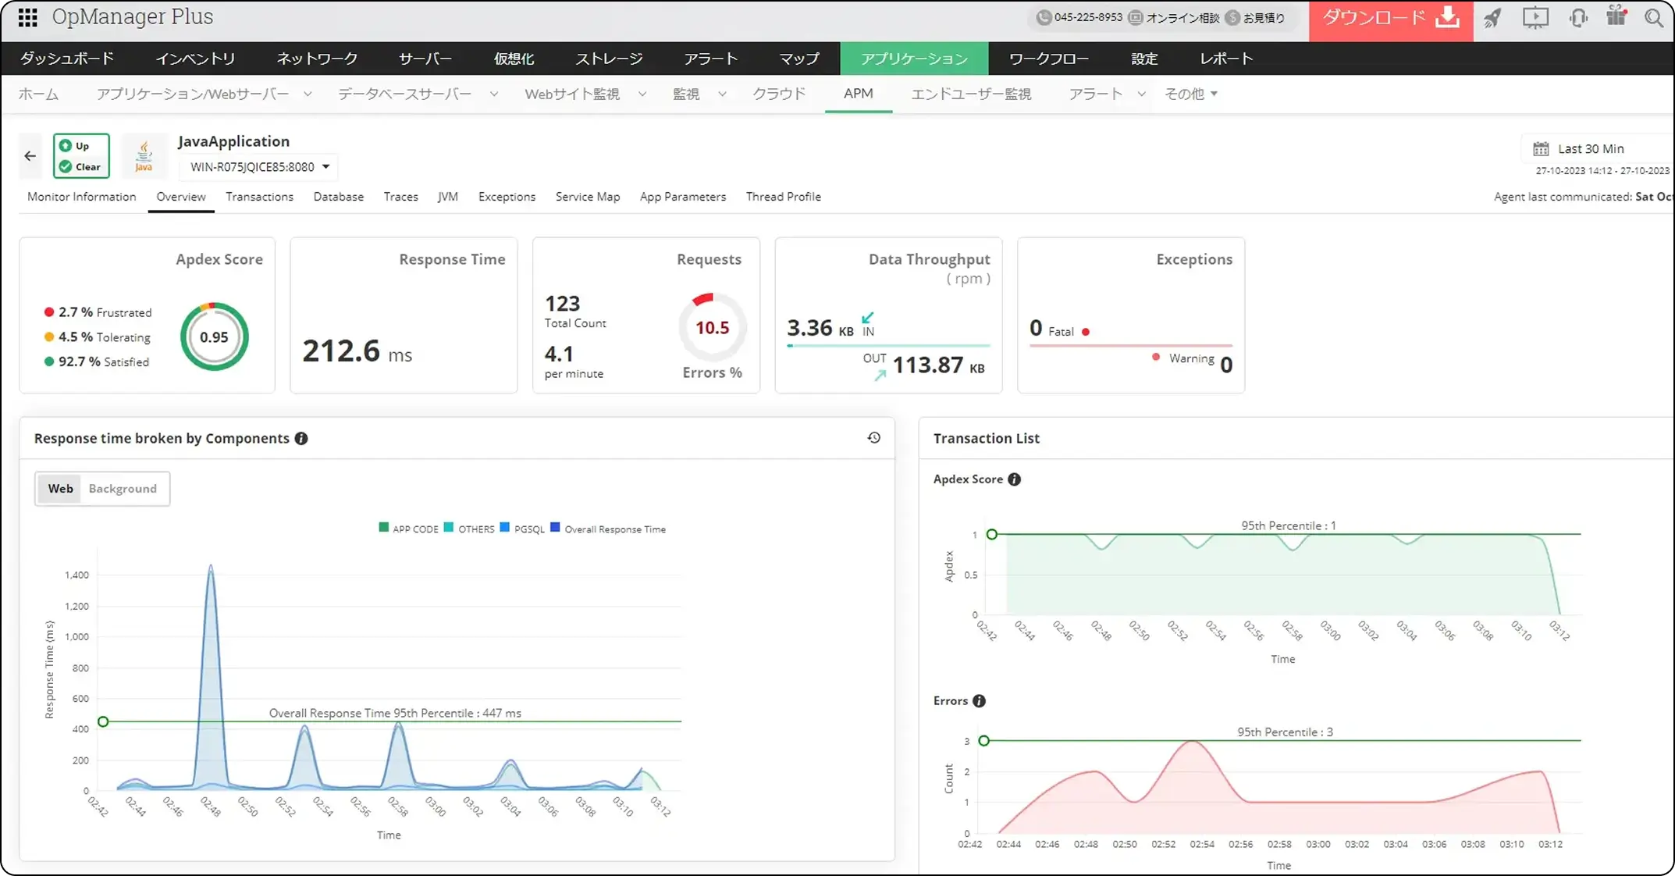Open the エンドユーザー監視 link
This screenshot has width=1675, height=876.
point(971,94)
